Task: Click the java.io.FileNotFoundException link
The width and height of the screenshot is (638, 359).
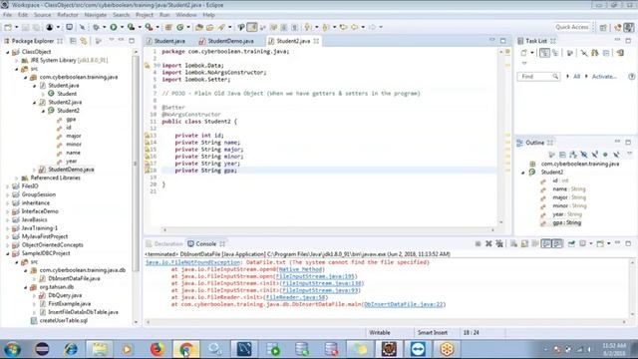Action: (192, 262)
